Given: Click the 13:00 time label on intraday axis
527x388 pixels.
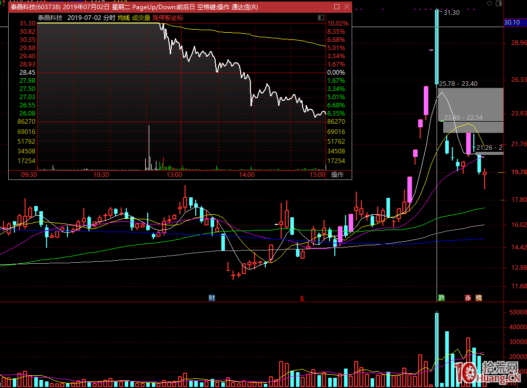Looking at the screenshot, I should [x=174, y=175].
